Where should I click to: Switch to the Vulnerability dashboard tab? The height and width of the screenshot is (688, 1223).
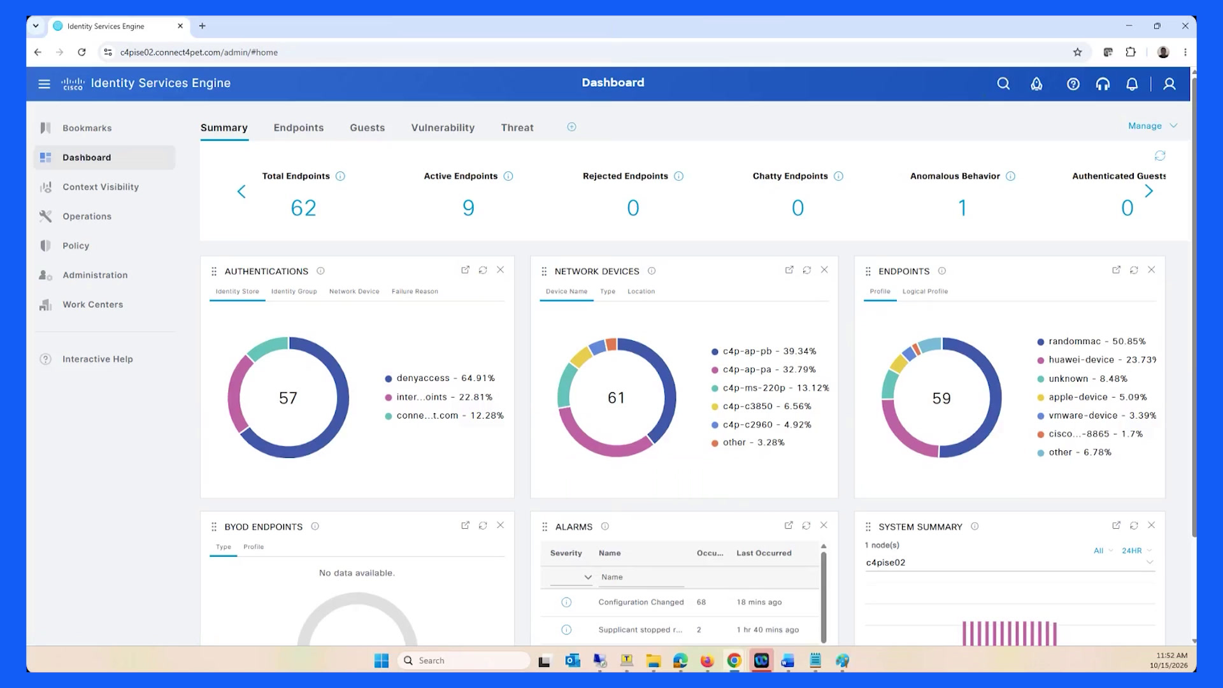point(443,127)
